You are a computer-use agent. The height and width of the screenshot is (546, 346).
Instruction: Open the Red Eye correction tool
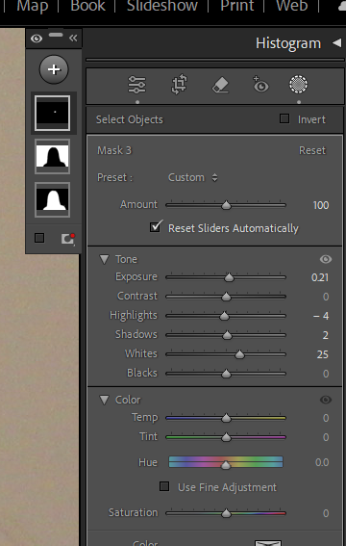[260, 85]
